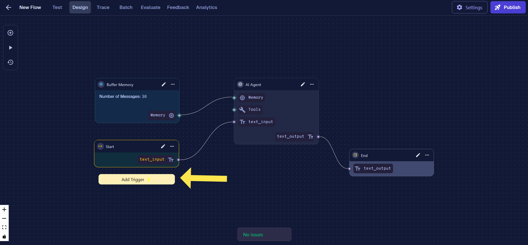Open End node more options menu
Image resolution: width=528 pixels, height=245 pixels.
click(427, 155)
